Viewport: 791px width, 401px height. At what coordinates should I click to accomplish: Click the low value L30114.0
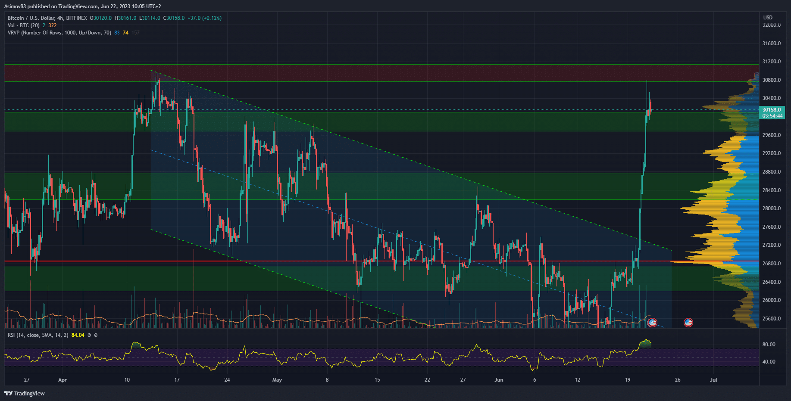tap(150, 18)
